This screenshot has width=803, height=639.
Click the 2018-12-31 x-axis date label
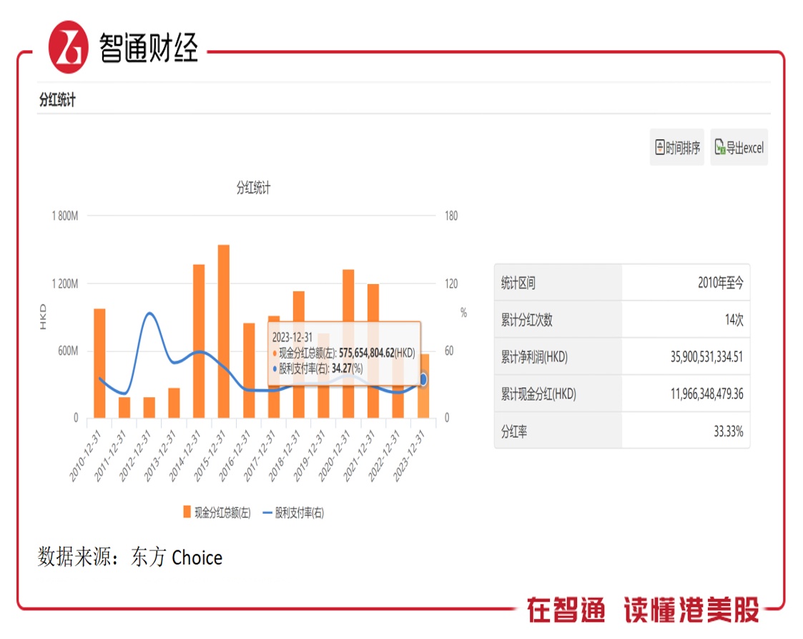[284, 456]
